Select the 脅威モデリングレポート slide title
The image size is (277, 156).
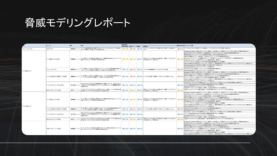[x=78, y=23]
